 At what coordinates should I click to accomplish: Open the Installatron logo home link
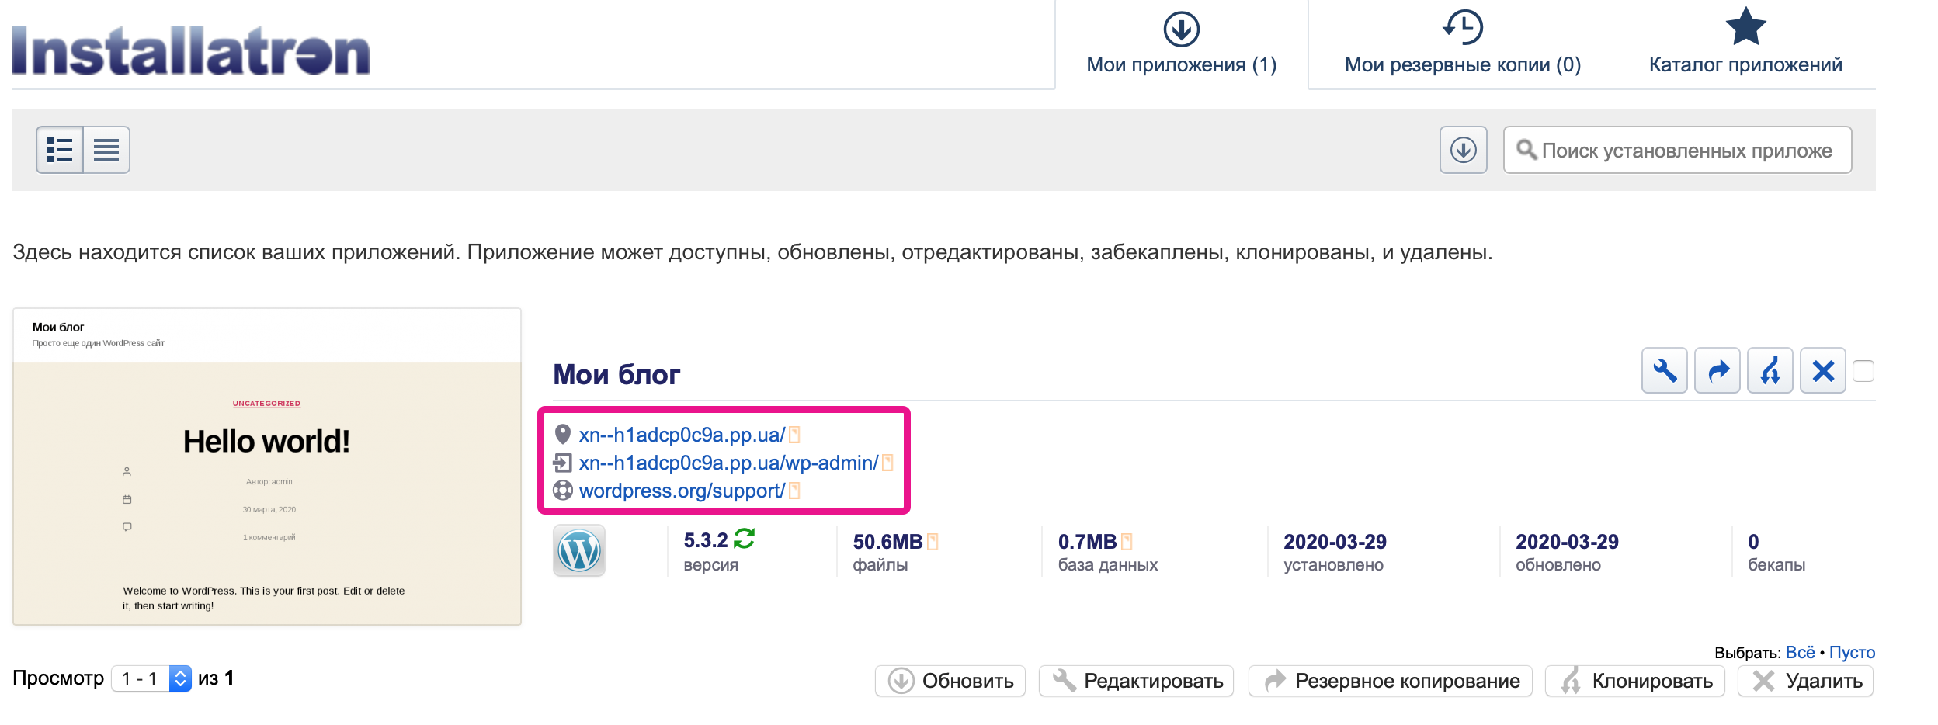pos(191,50)
